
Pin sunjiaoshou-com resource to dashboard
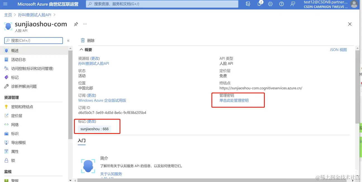click(76, 24)
